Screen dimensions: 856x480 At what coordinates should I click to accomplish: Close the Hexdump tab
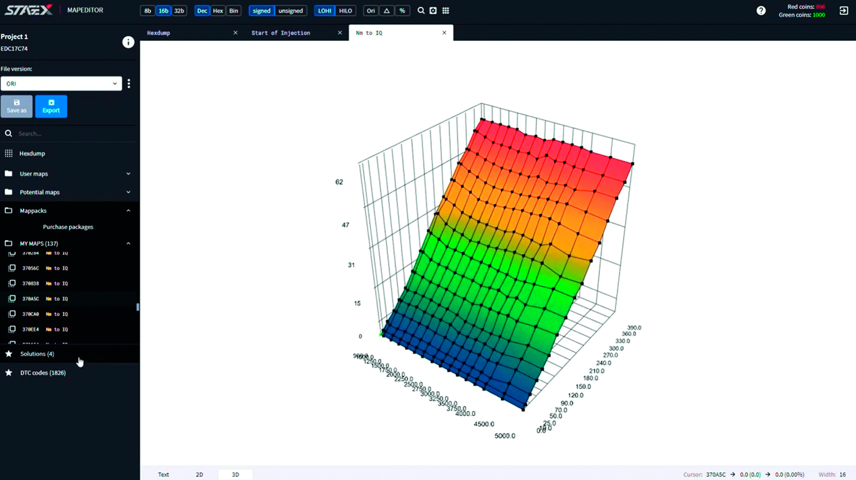click(235, 33)
